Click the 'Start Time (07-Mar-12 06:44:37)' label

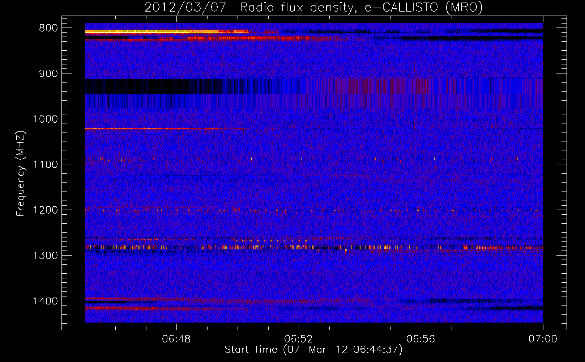pyautogui.click(x=313, y=350)
